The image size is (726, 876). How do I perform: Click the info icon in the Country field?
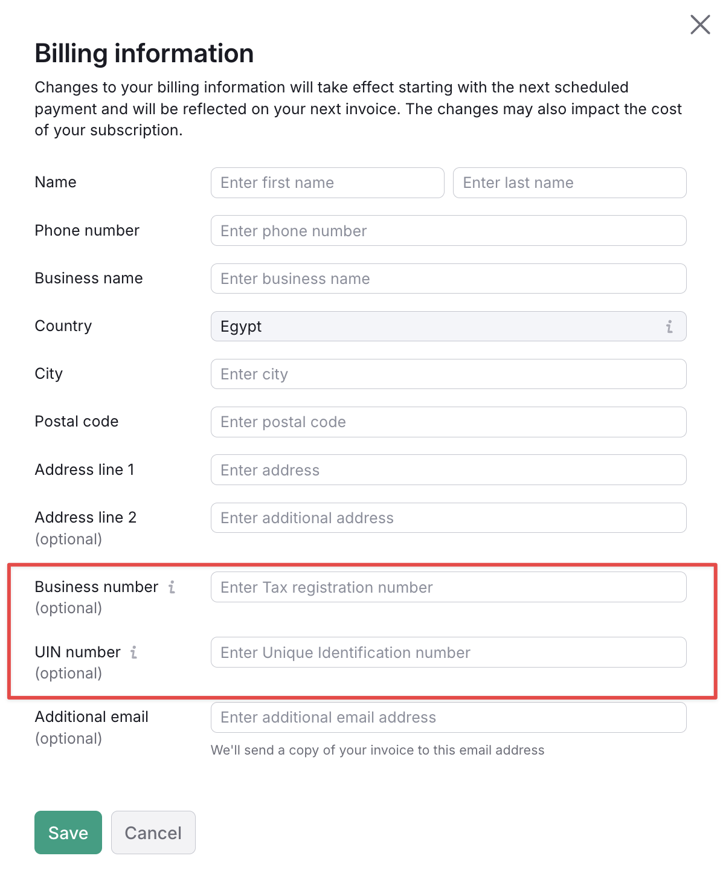pos(669,326)
